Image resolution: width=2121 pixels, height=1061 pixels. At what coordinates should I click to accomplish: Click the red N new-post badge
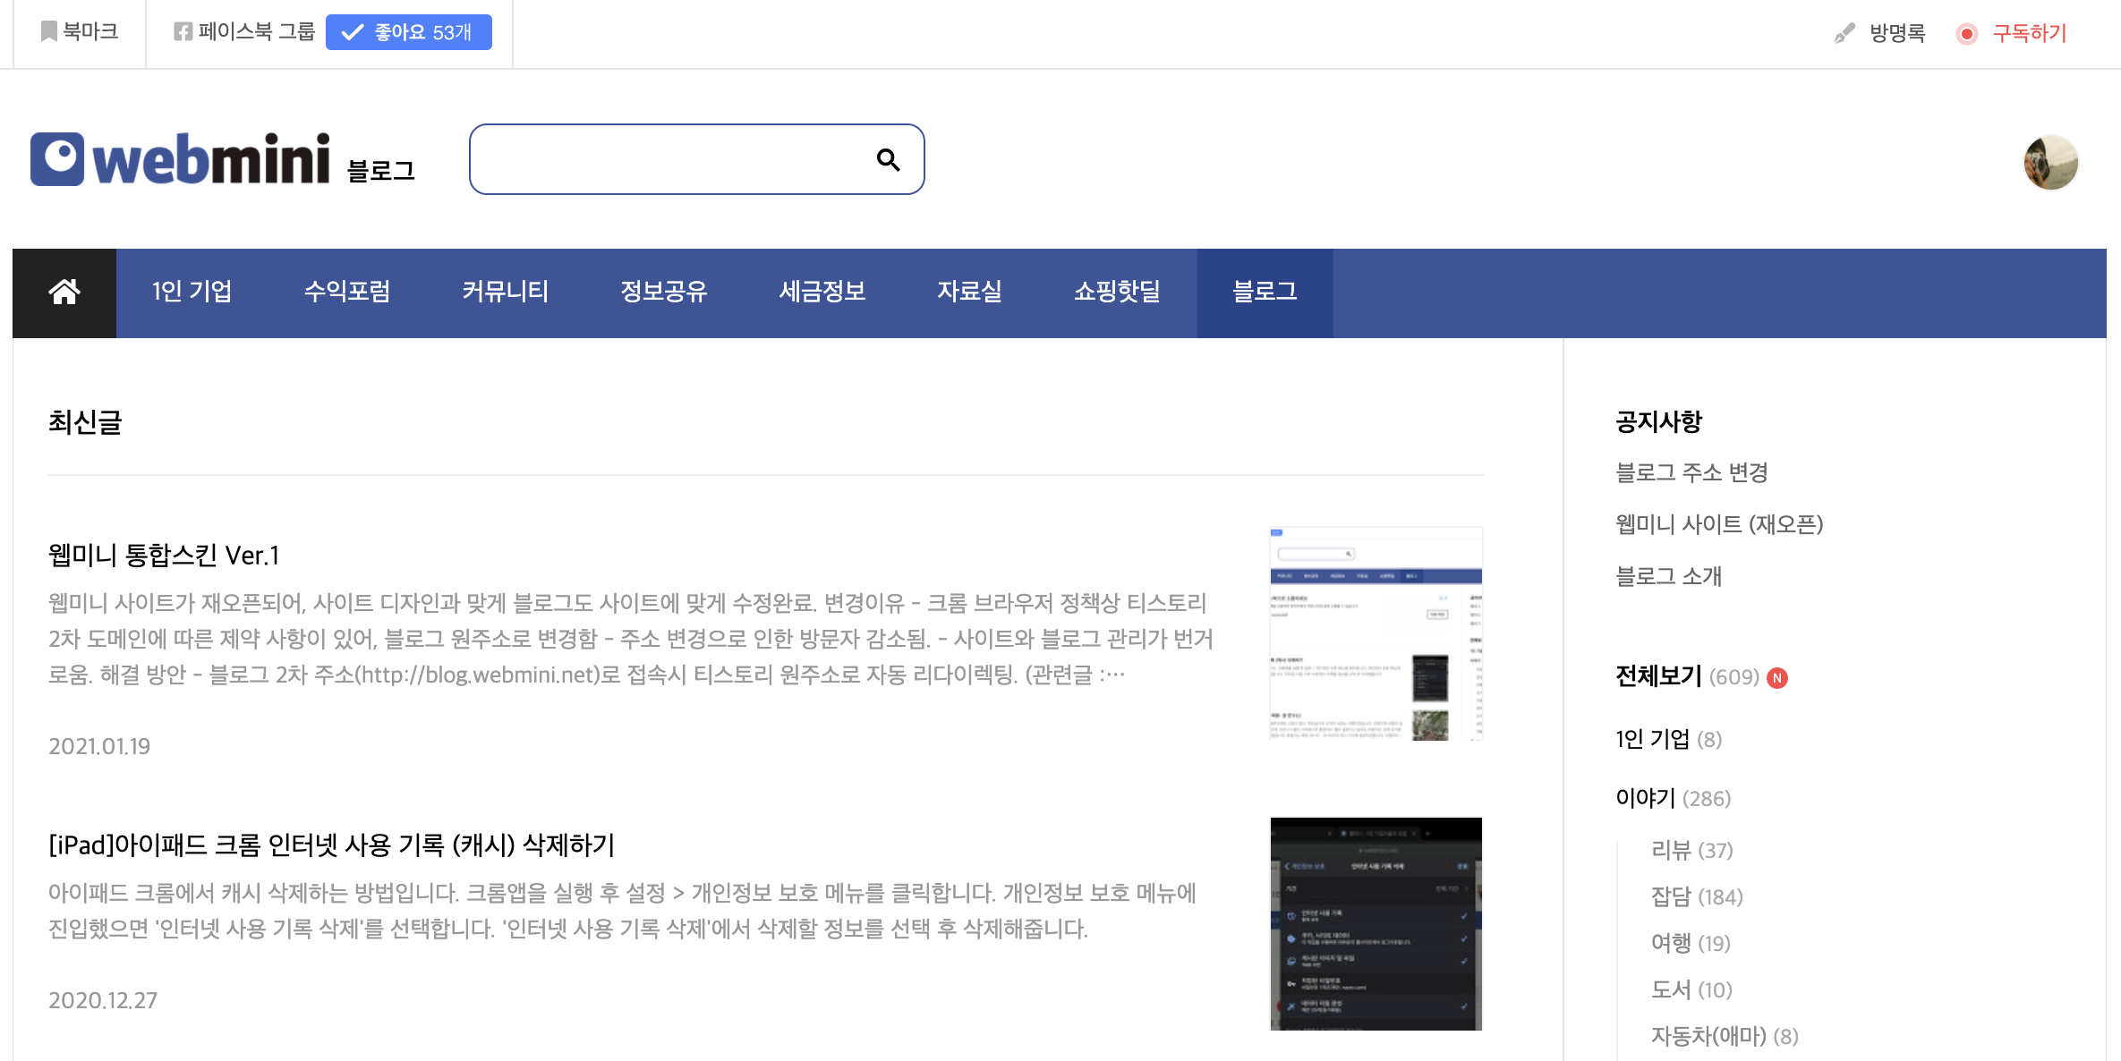tap(1777, 678)
